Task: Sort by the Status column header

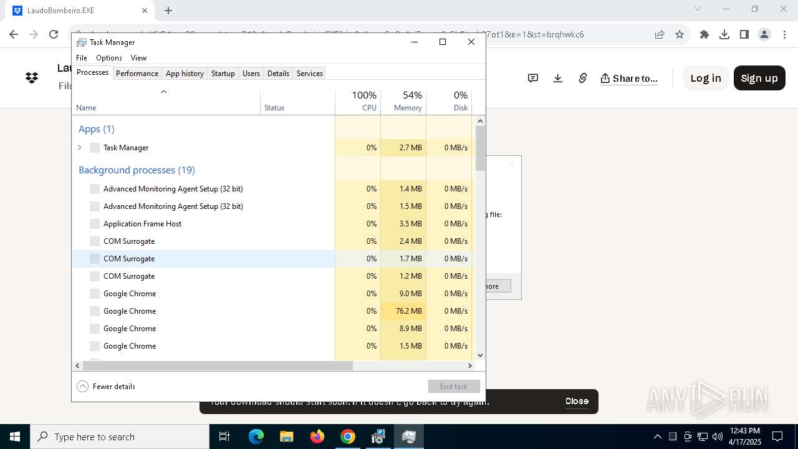Action: [x=297, y=102]
